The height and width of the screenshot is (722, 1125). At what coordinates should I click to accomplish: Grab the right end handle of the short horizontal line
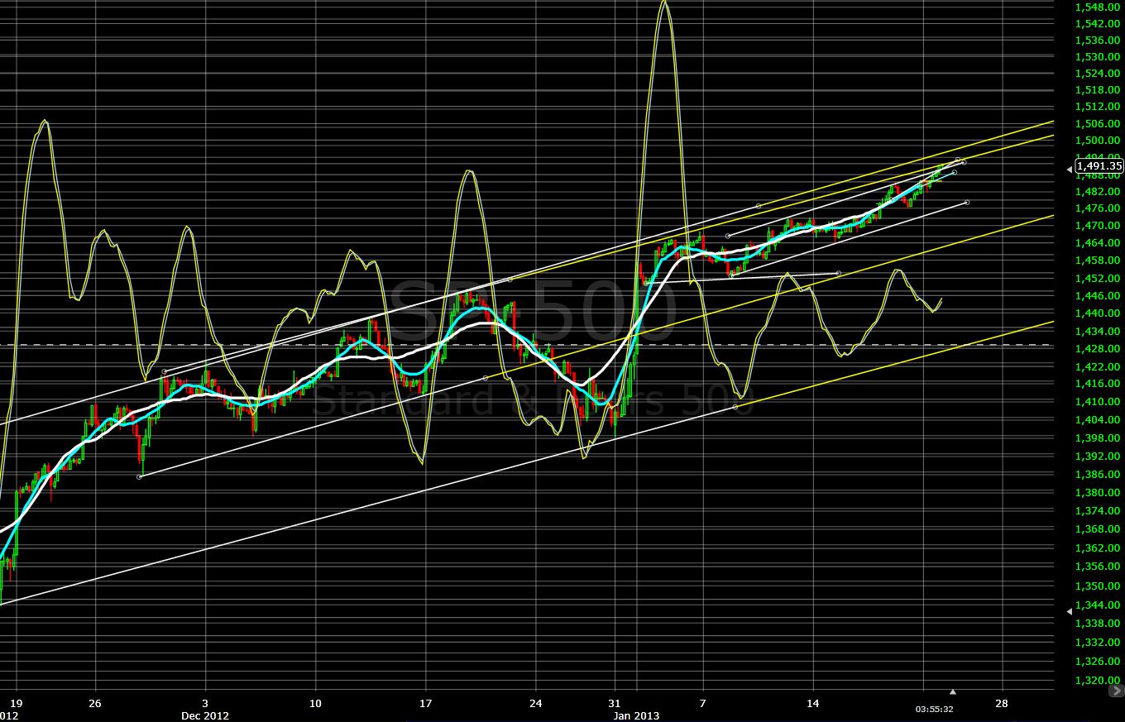click(839, 273)
